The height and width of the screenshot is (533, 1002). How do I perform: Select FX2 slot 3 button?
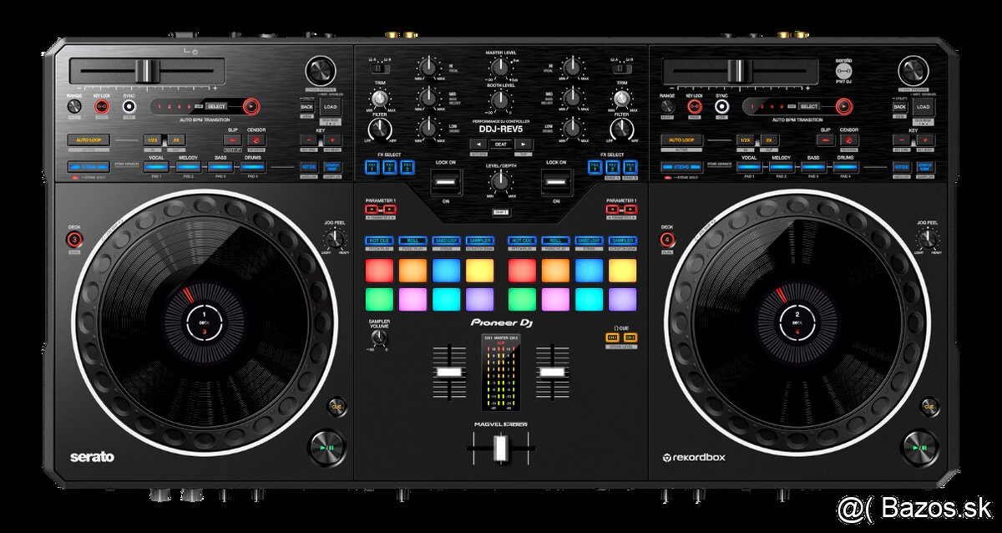[x=630, y=167]
